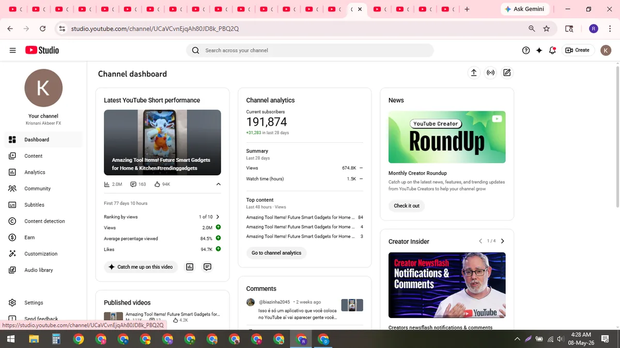Open Settings in the sidebar
The height and width of the screenshot is (348, 620).
click(x=43, y=303)
